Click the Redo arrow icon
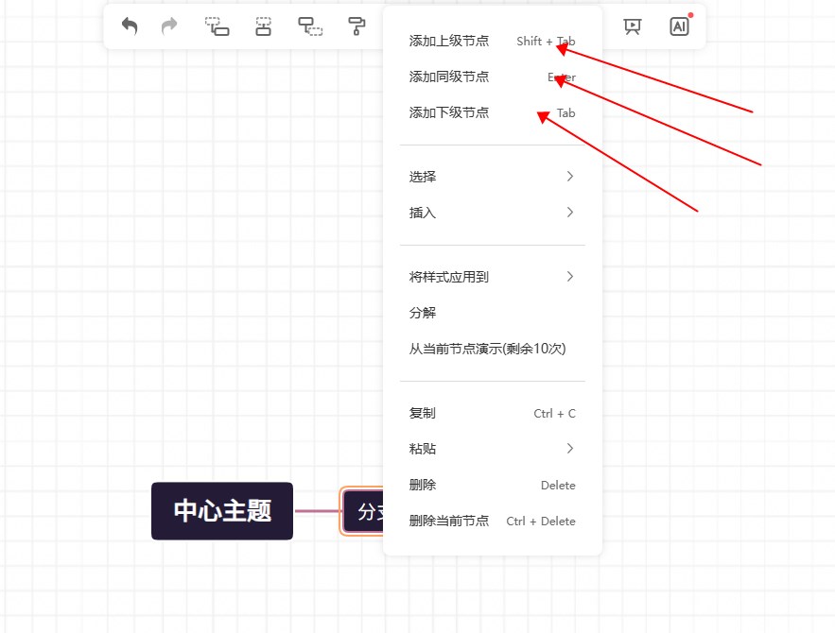The height and width of the screenshot is (633, 835). pyautogui.click(x=168, y=26)
